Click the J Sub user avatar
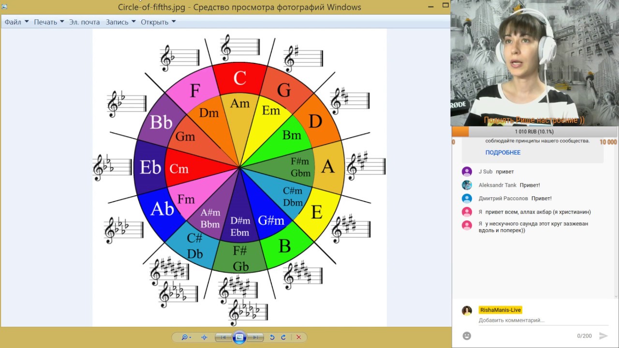This screenshot has height=348, width=619. (467, 172)
